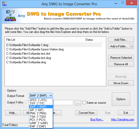Viewport: 139px width, 129px height.
Task: Click the app icon in title bar
Action: point(5,4)
